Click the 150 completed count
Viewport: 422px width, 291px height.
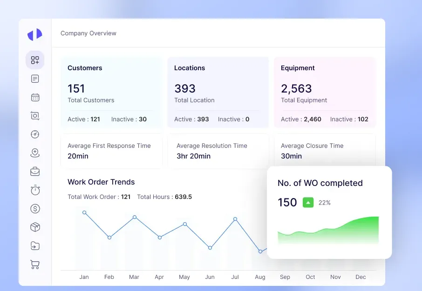click(287, 202)
